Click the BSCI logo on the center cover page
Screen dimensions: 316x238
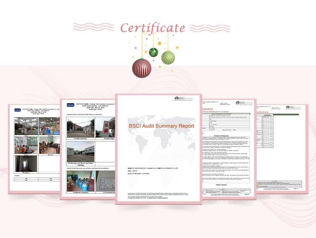point(183,99)
